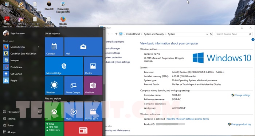255x136 pixels.
Task: Click Control Panel in breadcrumb path
Action: pyautogui.click(x=133, y=34)
